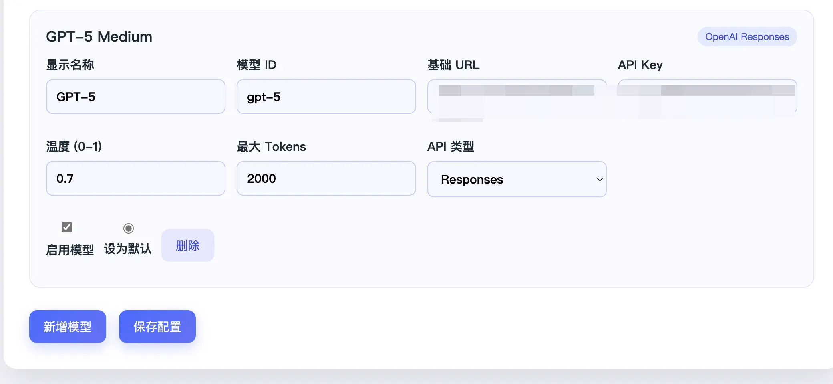
Task: Click the 新增模型 button
Action: 68,327
